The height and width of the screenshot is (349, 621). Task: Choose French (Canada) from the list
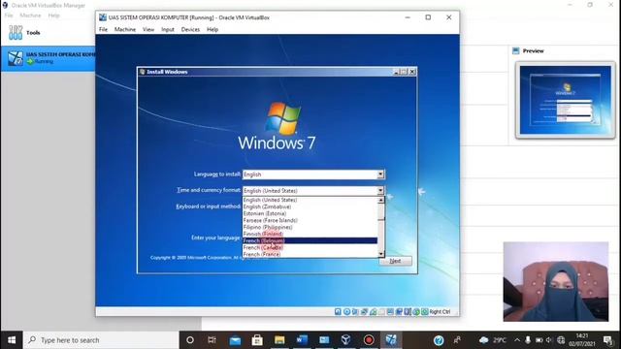coord(310,247)
